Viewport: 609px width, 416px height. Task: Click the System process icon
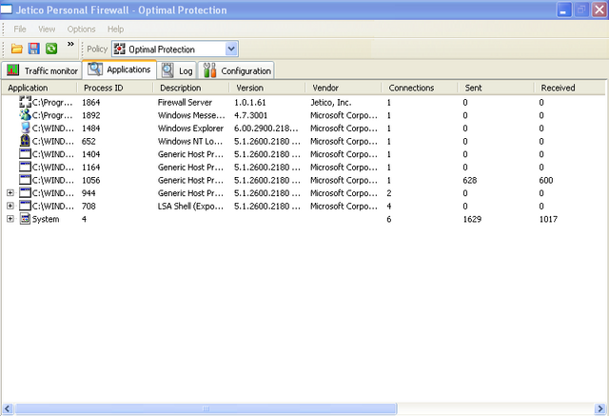(x=26, y=219)
